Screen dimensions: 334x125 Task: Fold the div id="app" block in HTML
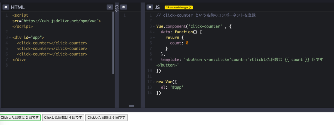pos(10,37)
